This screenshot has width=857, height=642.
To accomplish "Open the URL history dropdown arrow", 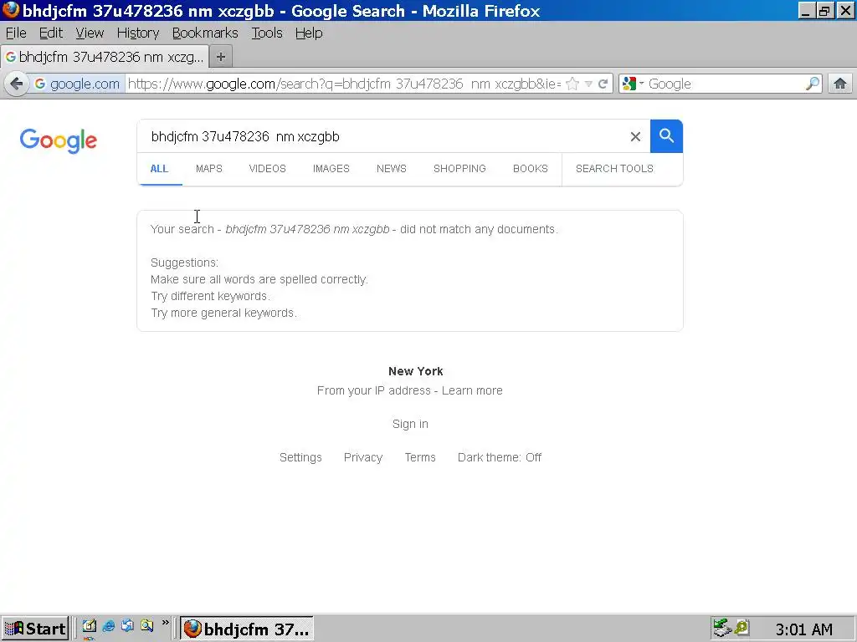I will pyautogui.click(x=588, y=84).
